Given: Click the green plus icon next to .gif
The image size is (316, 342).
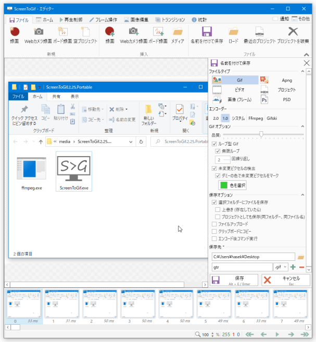Looking at the screenshot, I should [x=293, y=267].
